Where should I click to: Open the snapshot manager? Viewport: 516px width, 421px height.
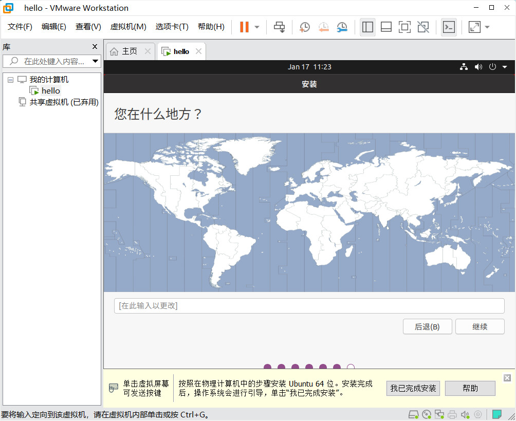pyautogui.click(x=342, y=27)
